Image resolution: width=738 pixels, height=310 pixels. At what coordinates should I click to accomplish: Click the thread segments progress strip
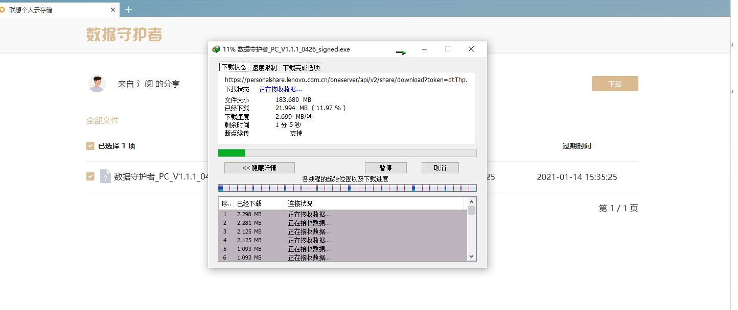tap(347, 188)
